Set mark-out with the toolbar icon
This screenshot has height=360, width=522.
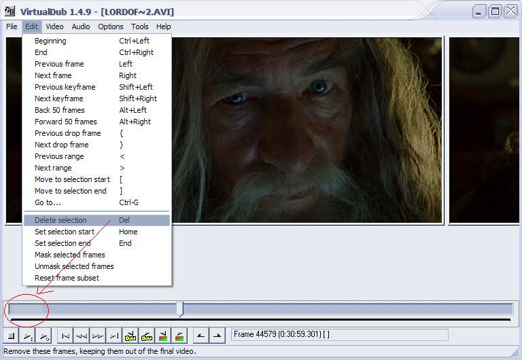point(217,336)
